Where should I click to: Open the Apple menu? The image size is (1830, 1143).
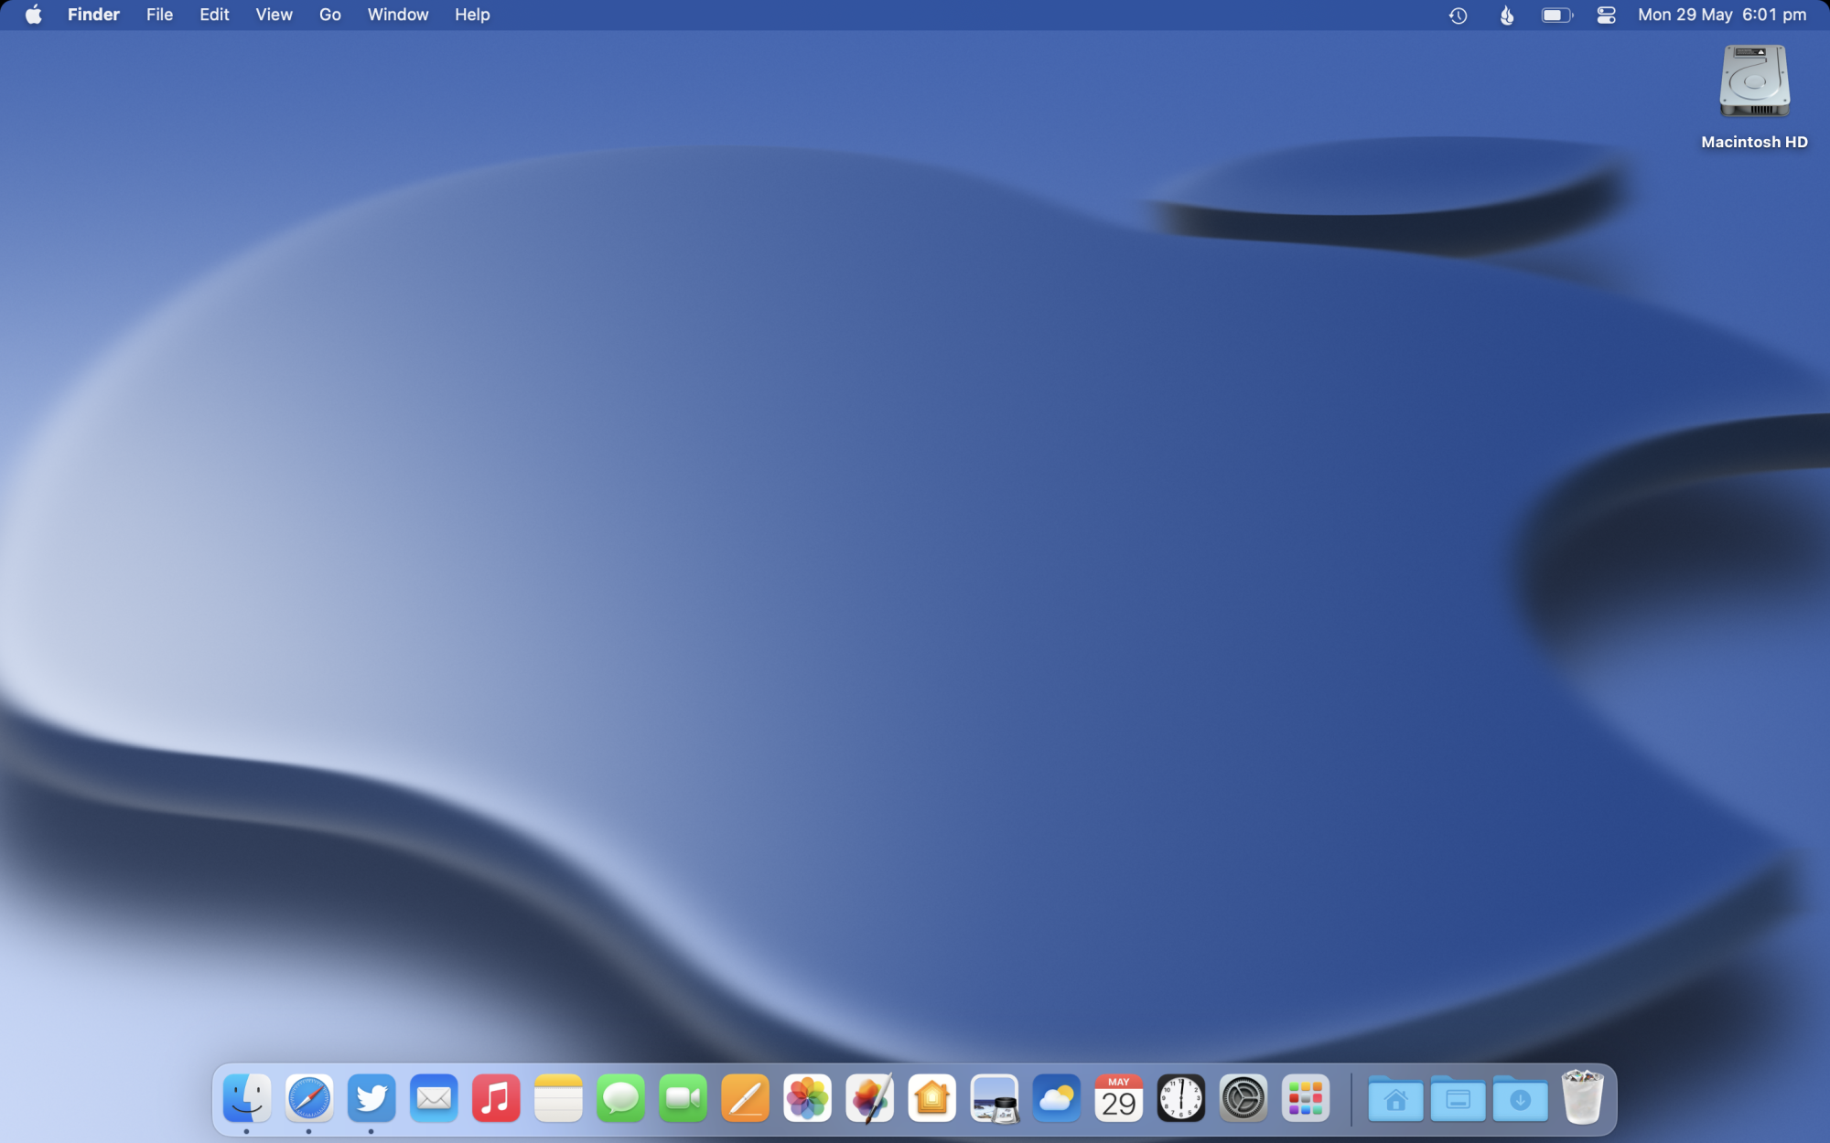[34, 15]
